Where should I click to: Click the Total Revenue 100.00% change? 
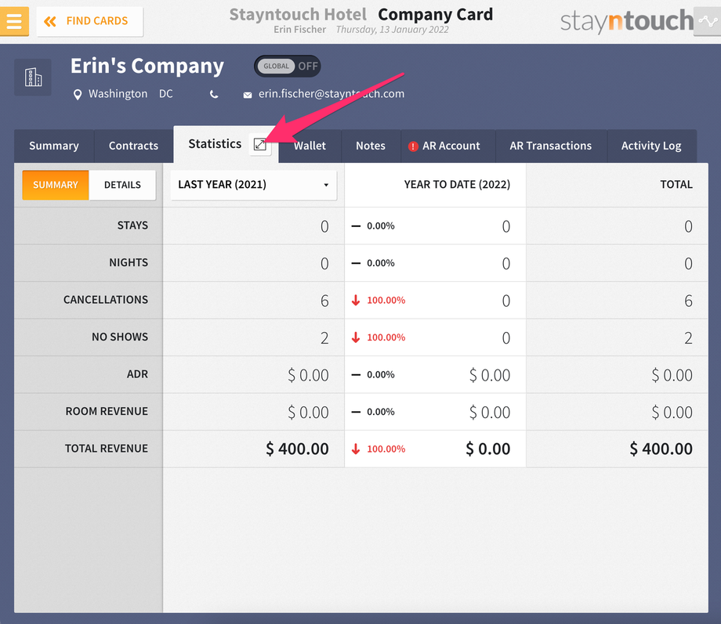(386, 449)
